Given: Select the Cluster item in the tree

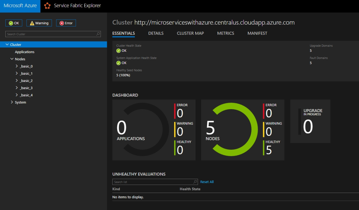Looking at the screenshot, I should pyautogui.click(x=16, y=45).
